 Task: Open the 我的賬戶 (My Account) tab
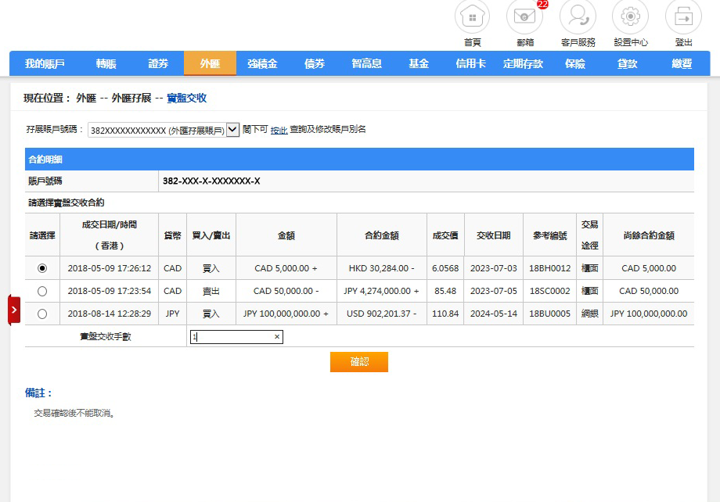pos(45,63)
